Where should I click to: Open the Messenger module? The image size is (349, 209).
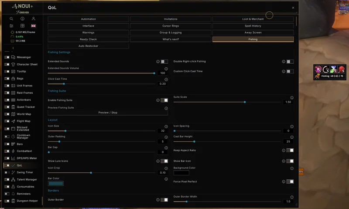[24, 57]
